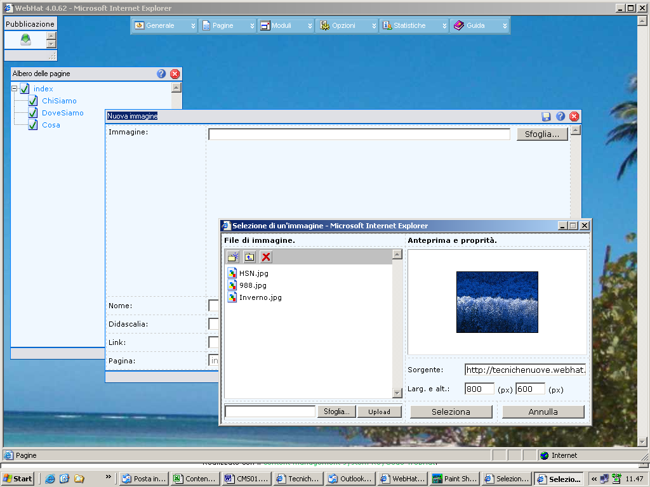Open the index page link
The width and height of the screenshot is (650, 487).
[x=43, y=89]
